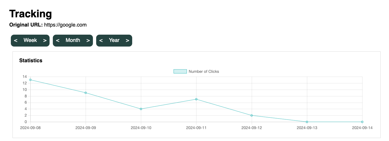Image resolution: width=389 pixels, height=141 pixels.
Task: Click the Number of Clicks legend text
Action: pos(204,71)
